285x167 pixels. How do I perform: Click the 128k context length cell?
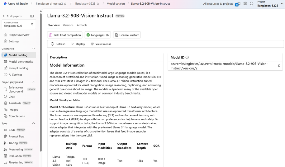point(140,161)
